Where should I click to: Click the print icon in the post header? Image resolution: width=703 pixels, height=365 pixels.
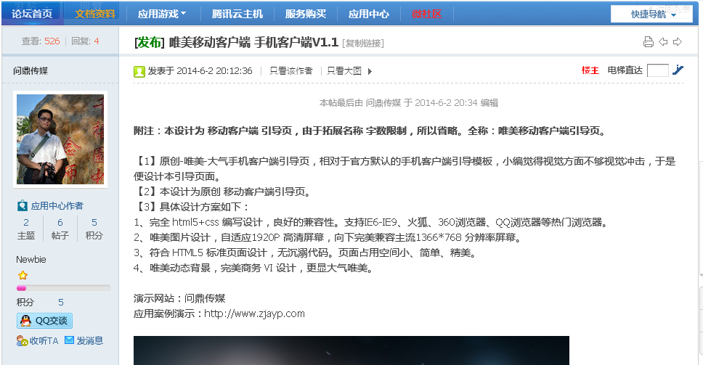pos(649,42)
